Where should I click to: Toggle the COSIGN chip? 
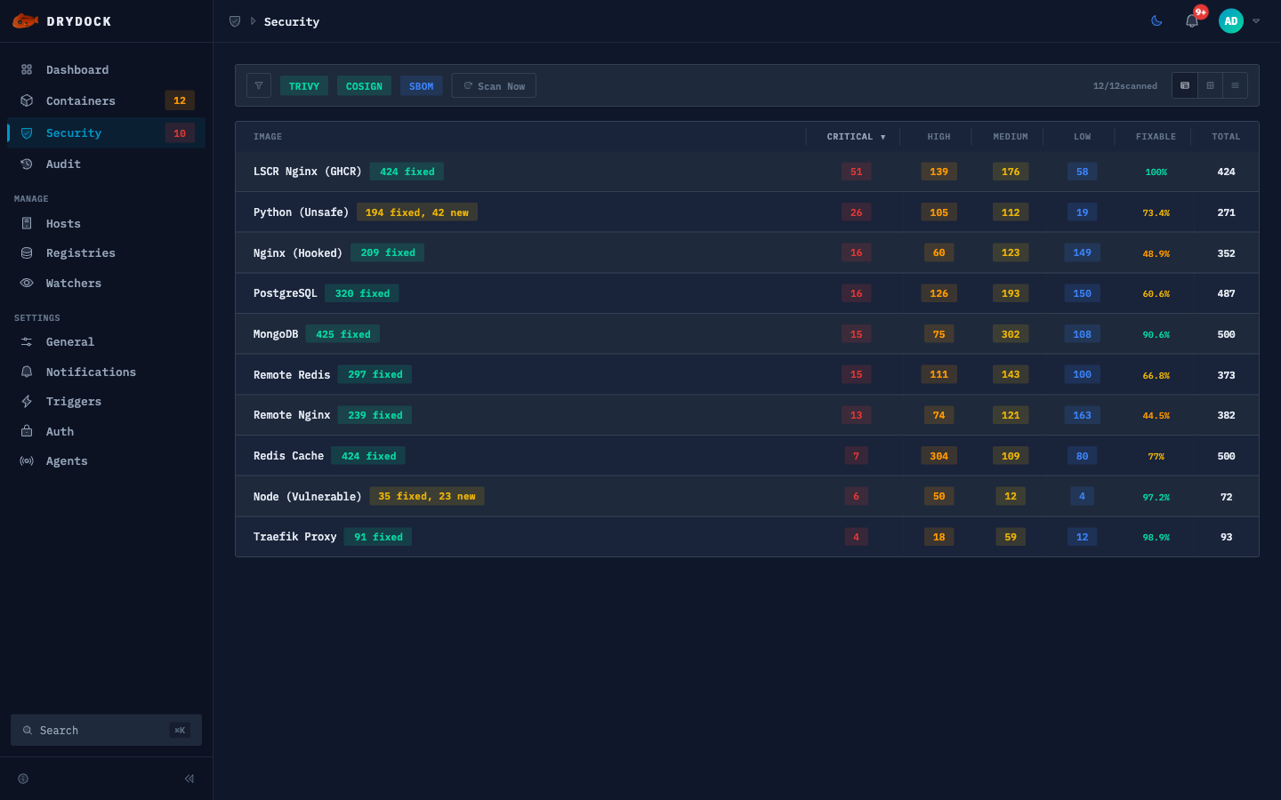[364, 86]
